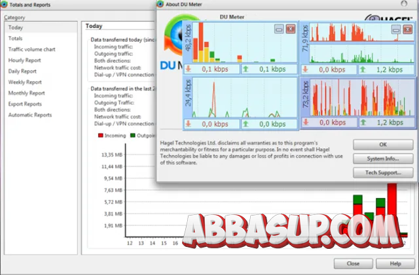Click the 73,2 kbps traffic graph
419x275 pixels.
[362, 97]
